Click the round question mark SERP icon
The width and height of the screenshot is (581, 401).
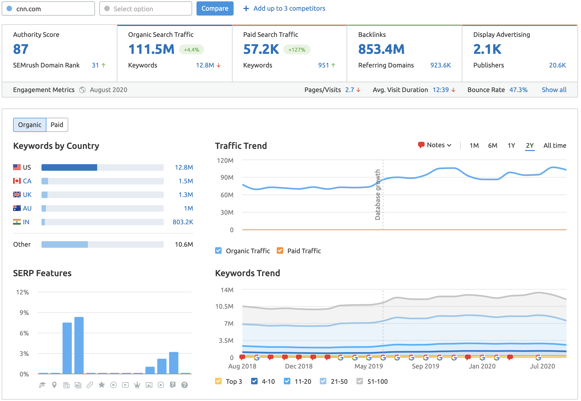click(x=184, y=385)
